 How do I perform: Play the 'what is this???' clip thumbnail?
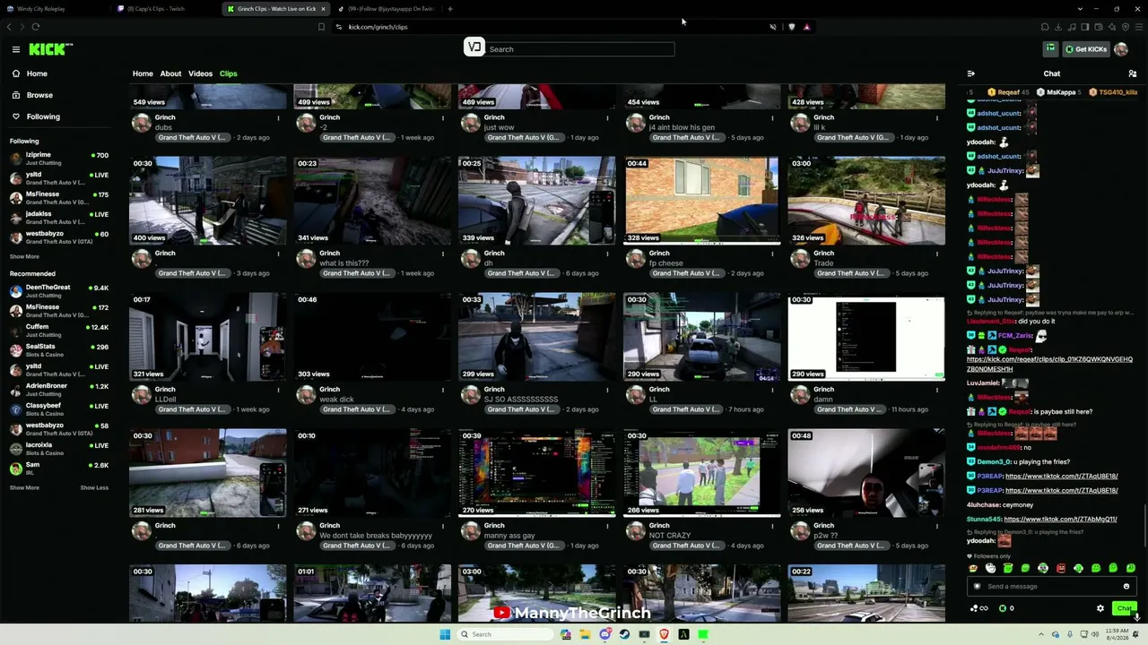372,201
